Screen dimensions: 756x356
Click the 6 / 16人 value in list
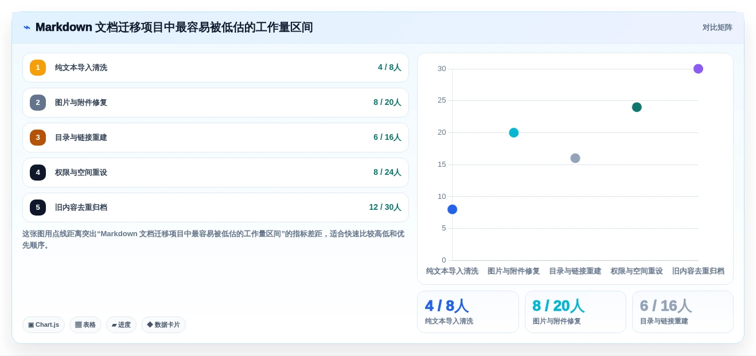point(387,138)
